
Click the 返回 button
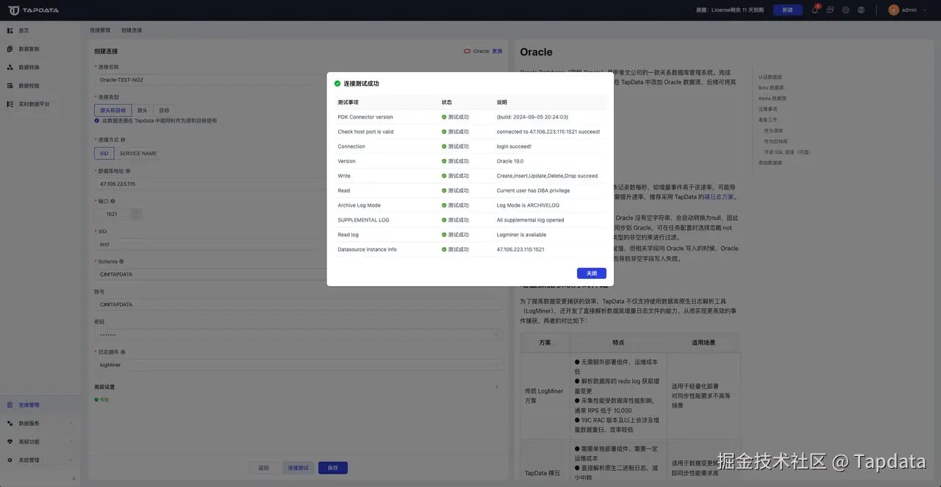click(x=264, y=468)
